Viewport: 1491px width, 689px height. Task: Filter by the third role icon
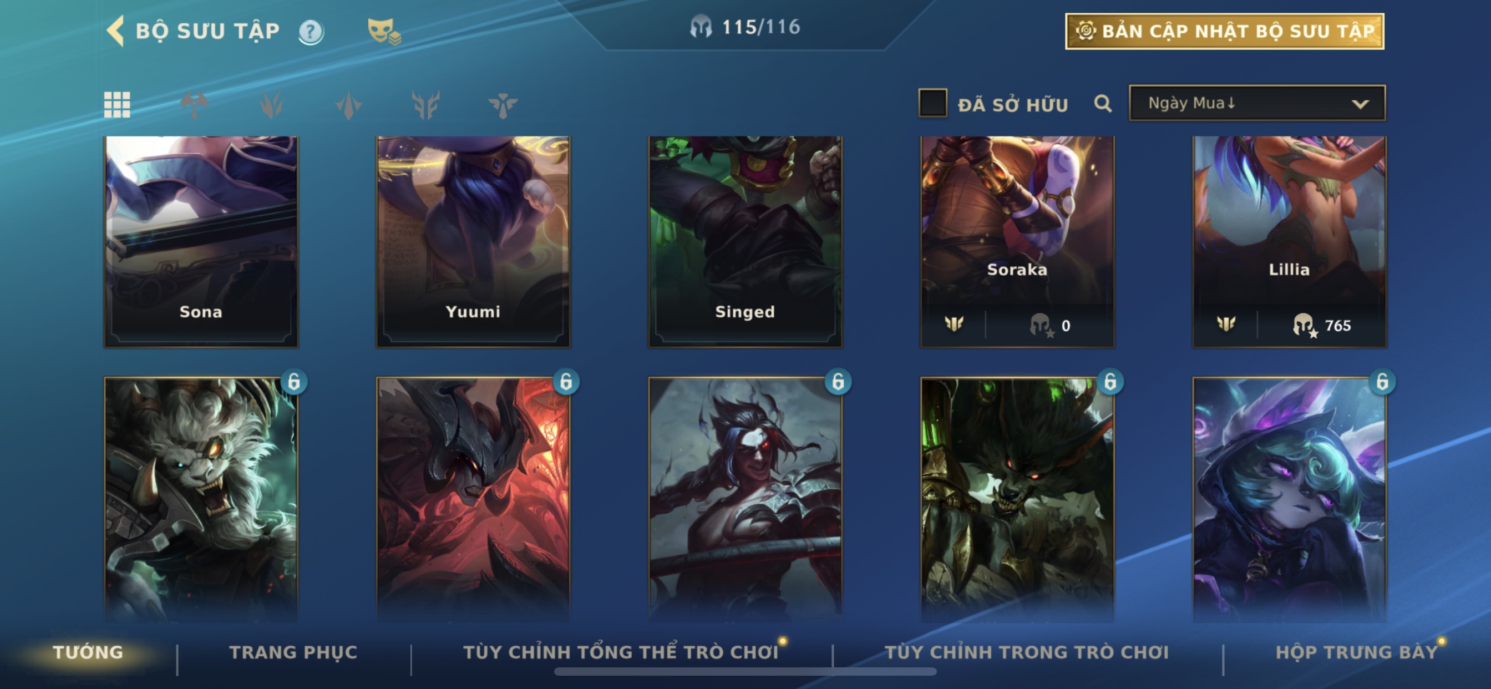(x=348, y=105)
